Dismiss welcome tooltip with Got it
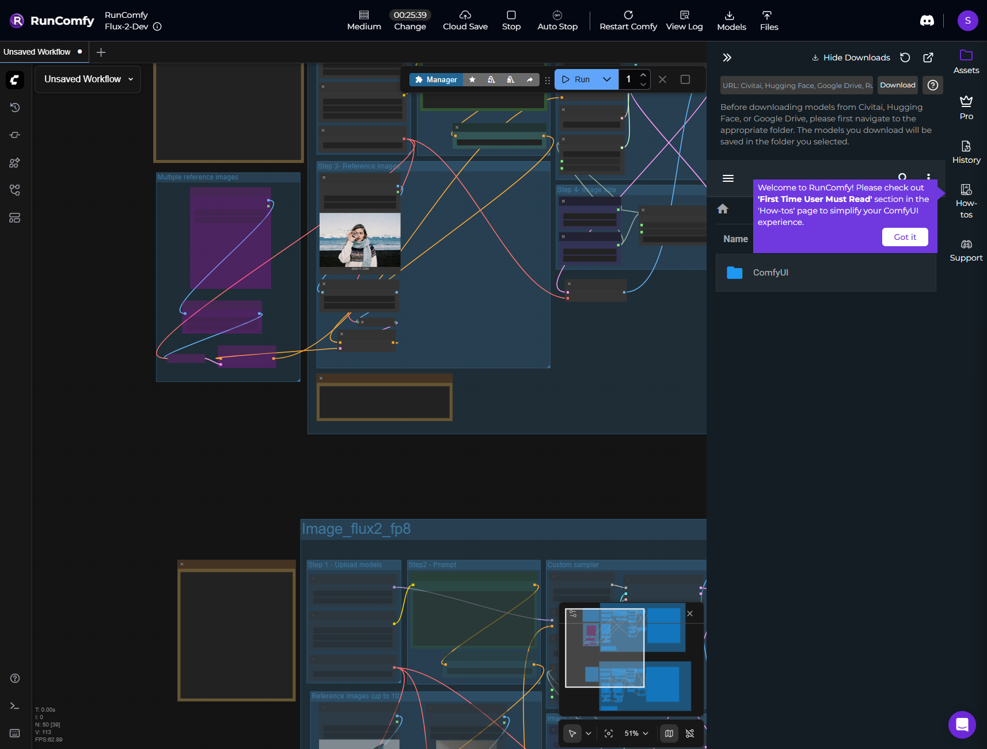 [x=904, y=237]
